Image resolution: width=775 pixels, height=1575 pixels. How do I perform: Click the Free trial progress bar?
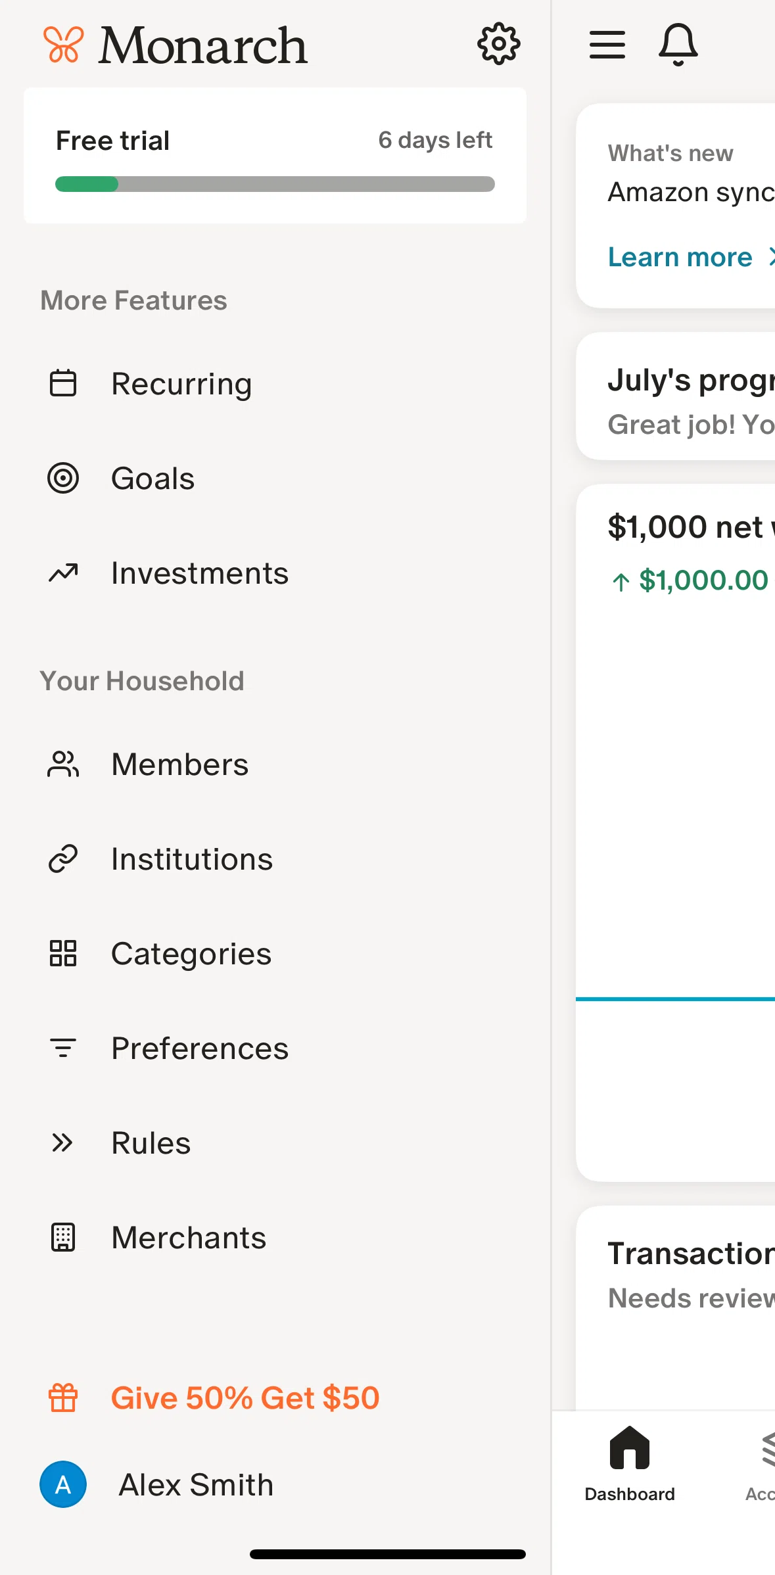[x=275, y=184]
